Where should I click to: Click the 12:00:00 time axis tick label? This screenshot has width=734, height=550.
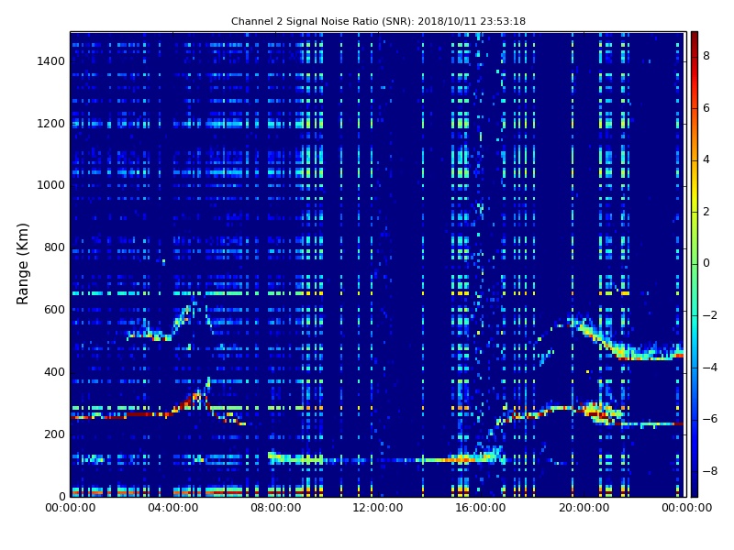pos(379,507)
